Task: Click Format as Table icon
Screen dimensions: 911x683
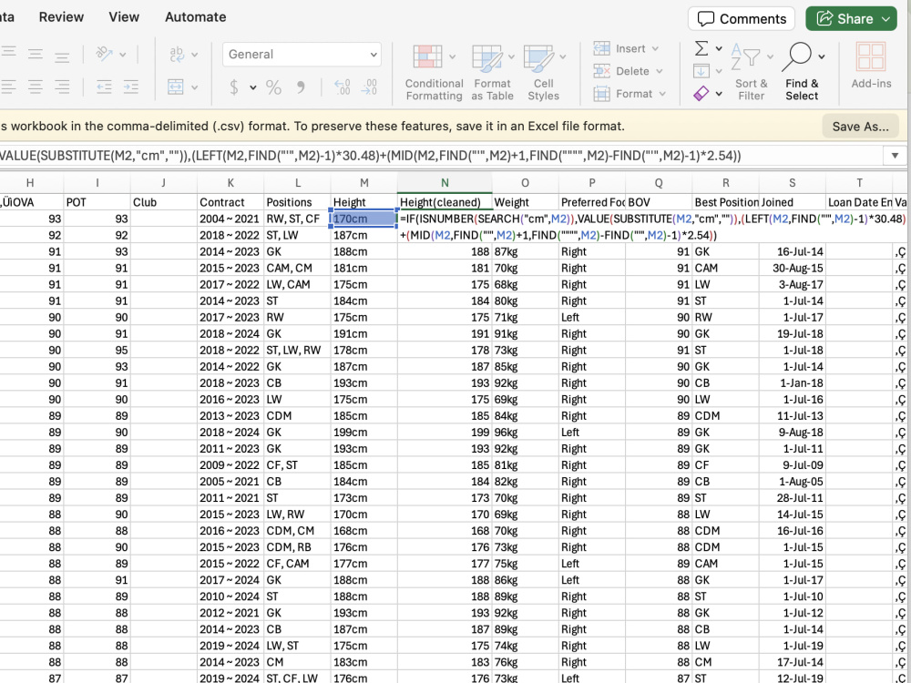Action: point(486,58)
